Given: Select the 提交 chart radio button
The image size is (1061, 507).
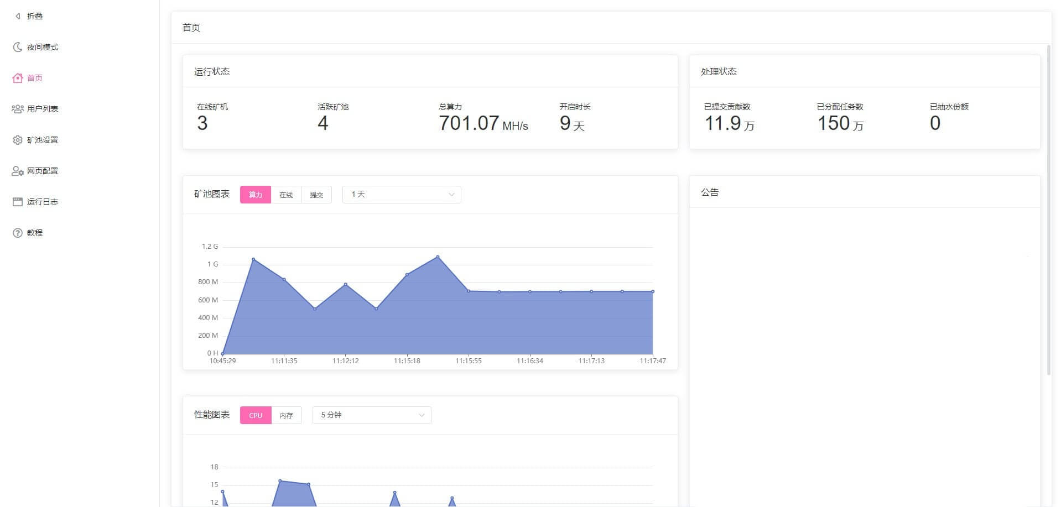Looking at the screenshot, I should [316, 195].
